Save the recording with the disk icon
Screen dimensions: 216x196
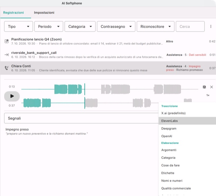(204, 87)
